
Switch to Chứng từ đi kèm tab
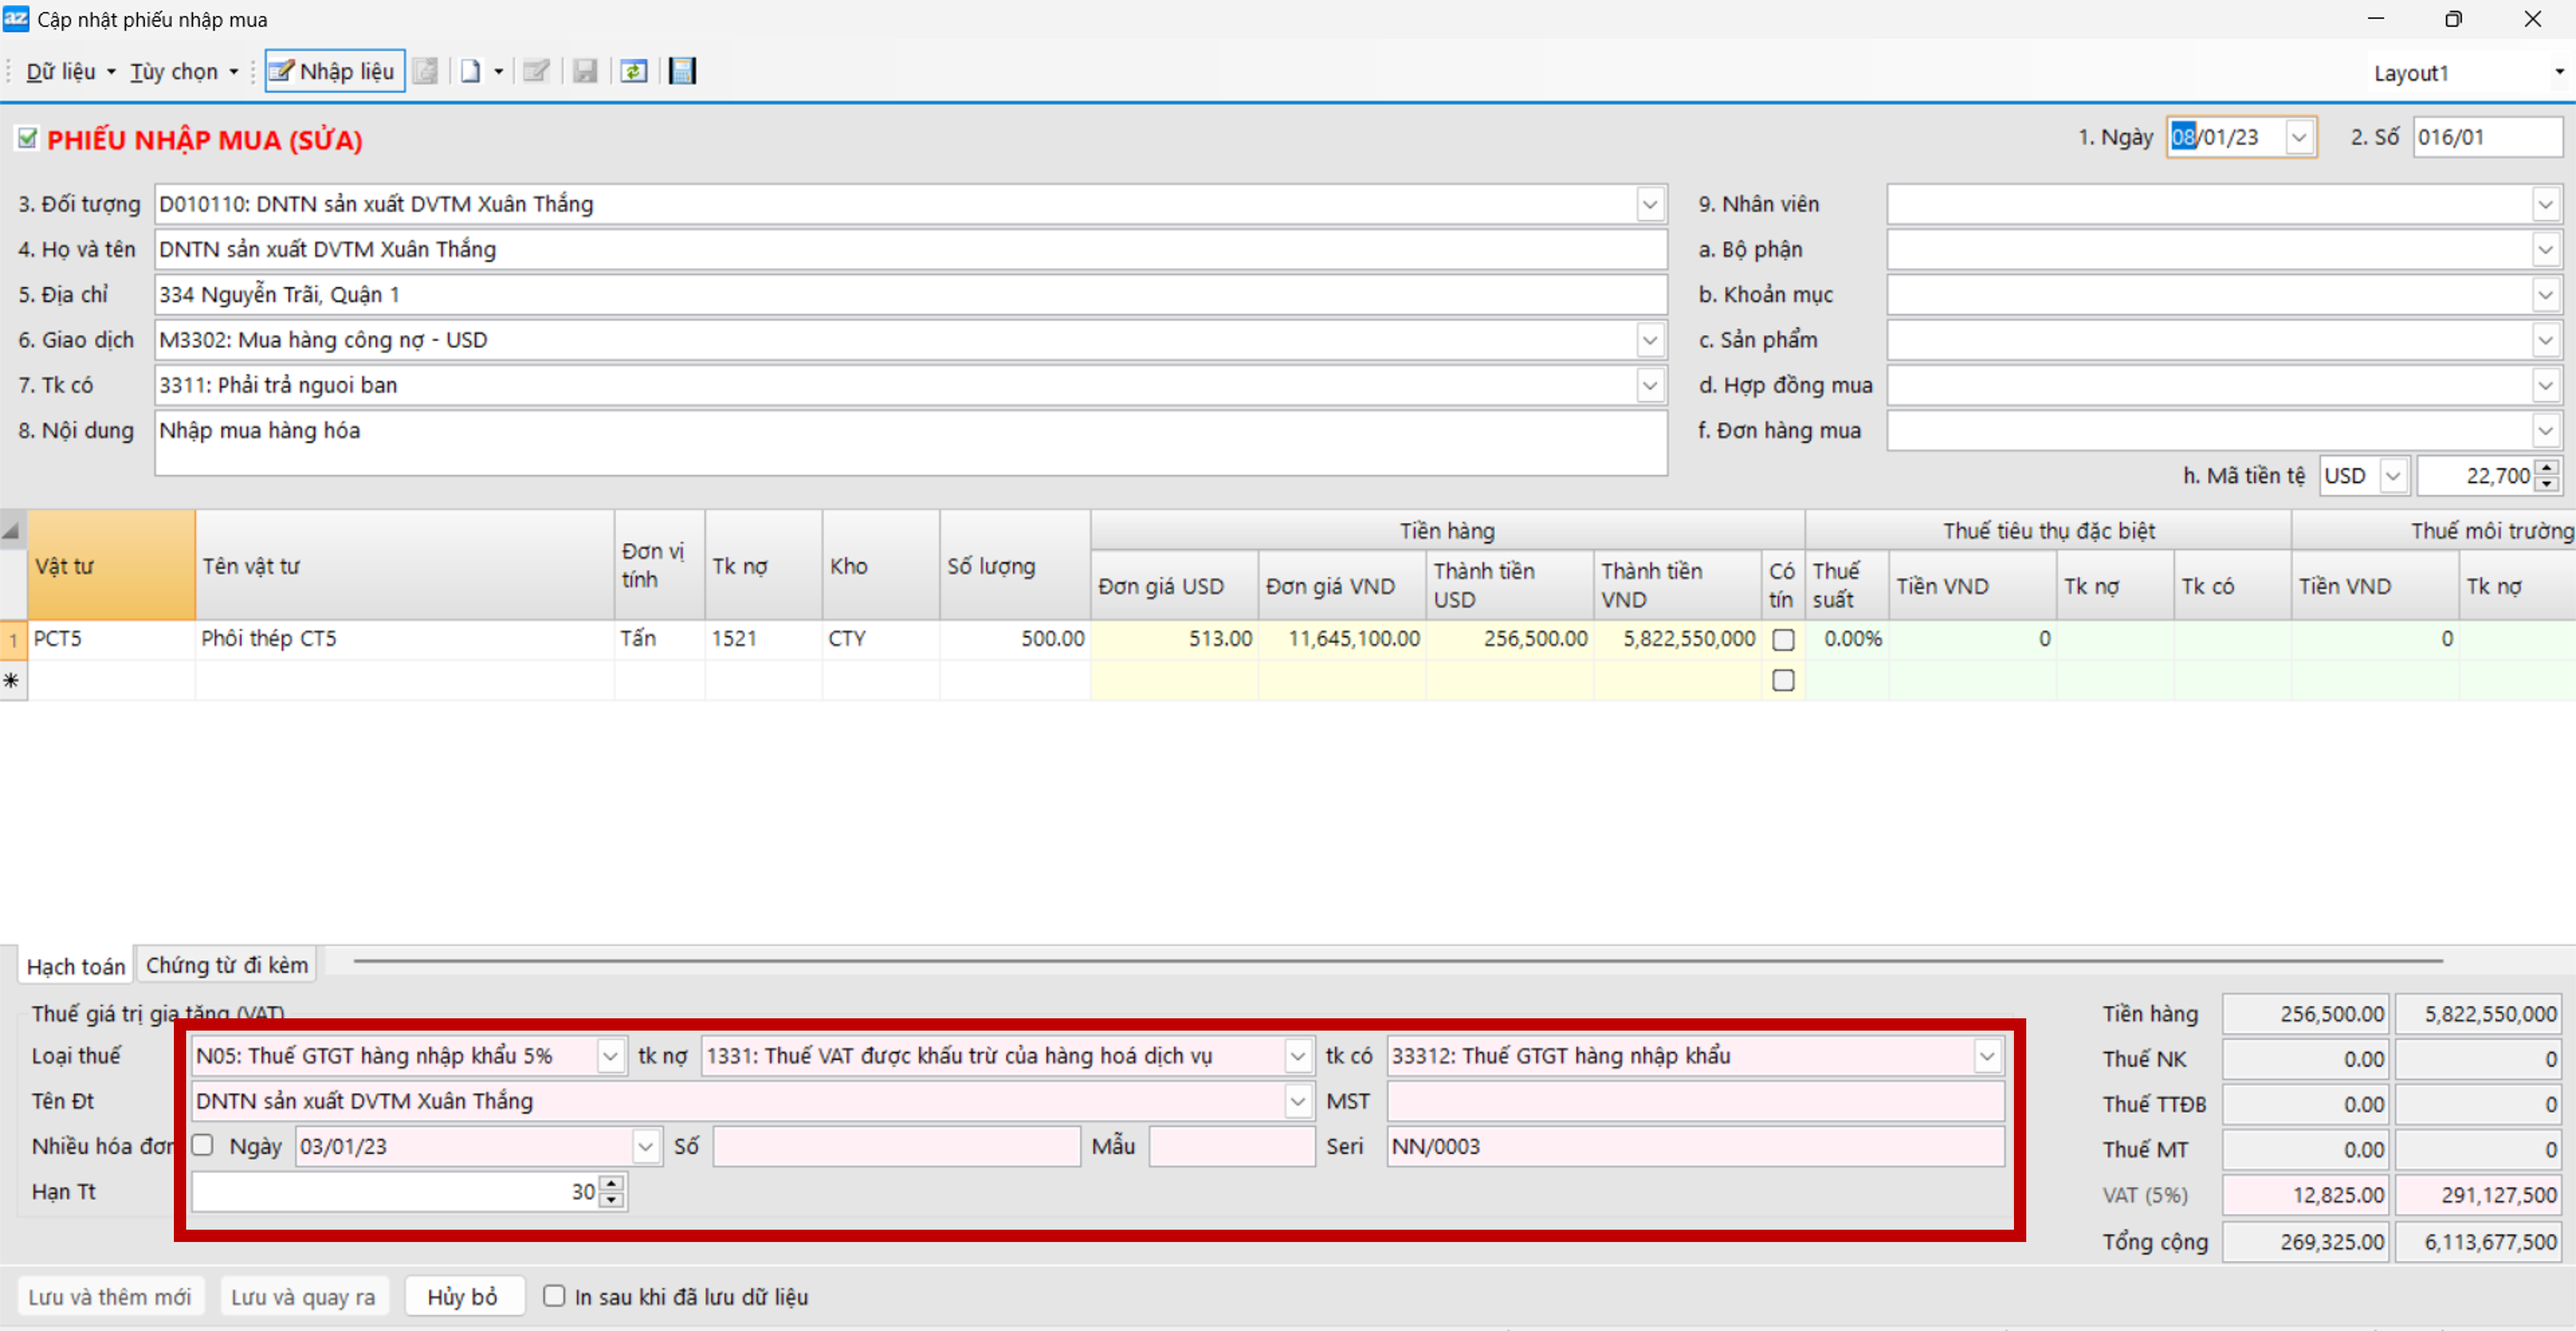(x=227, y=965)
